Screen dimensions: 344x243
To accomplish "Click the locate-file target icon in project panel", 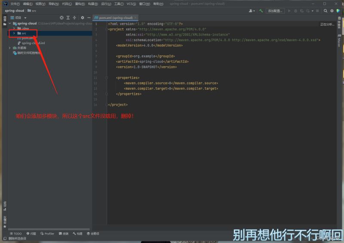I will (x=61, y=18).
